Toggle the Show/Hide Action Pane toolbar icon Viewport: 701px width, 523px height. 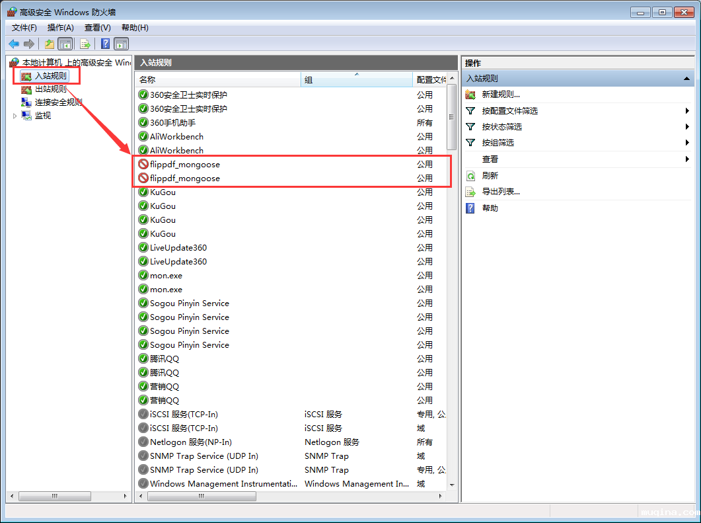pos(121,44)
